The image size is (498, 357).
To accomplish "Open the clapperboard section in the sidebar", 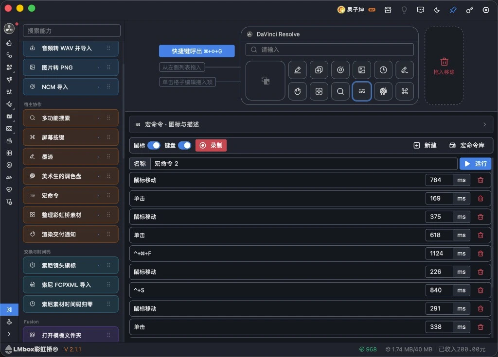I will [9, 117].
